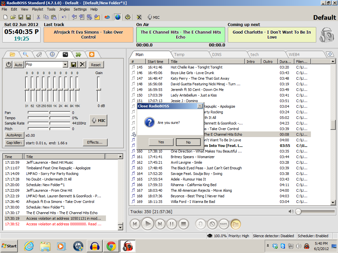Toggle the large MIC button in equalizer panel
This screenshot has height=253, width=338.
(98, 121)
